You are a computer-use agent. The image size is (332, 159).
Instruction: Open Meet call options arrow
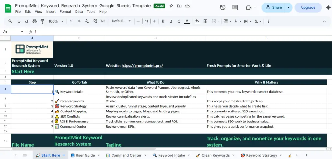coord(255,8)
